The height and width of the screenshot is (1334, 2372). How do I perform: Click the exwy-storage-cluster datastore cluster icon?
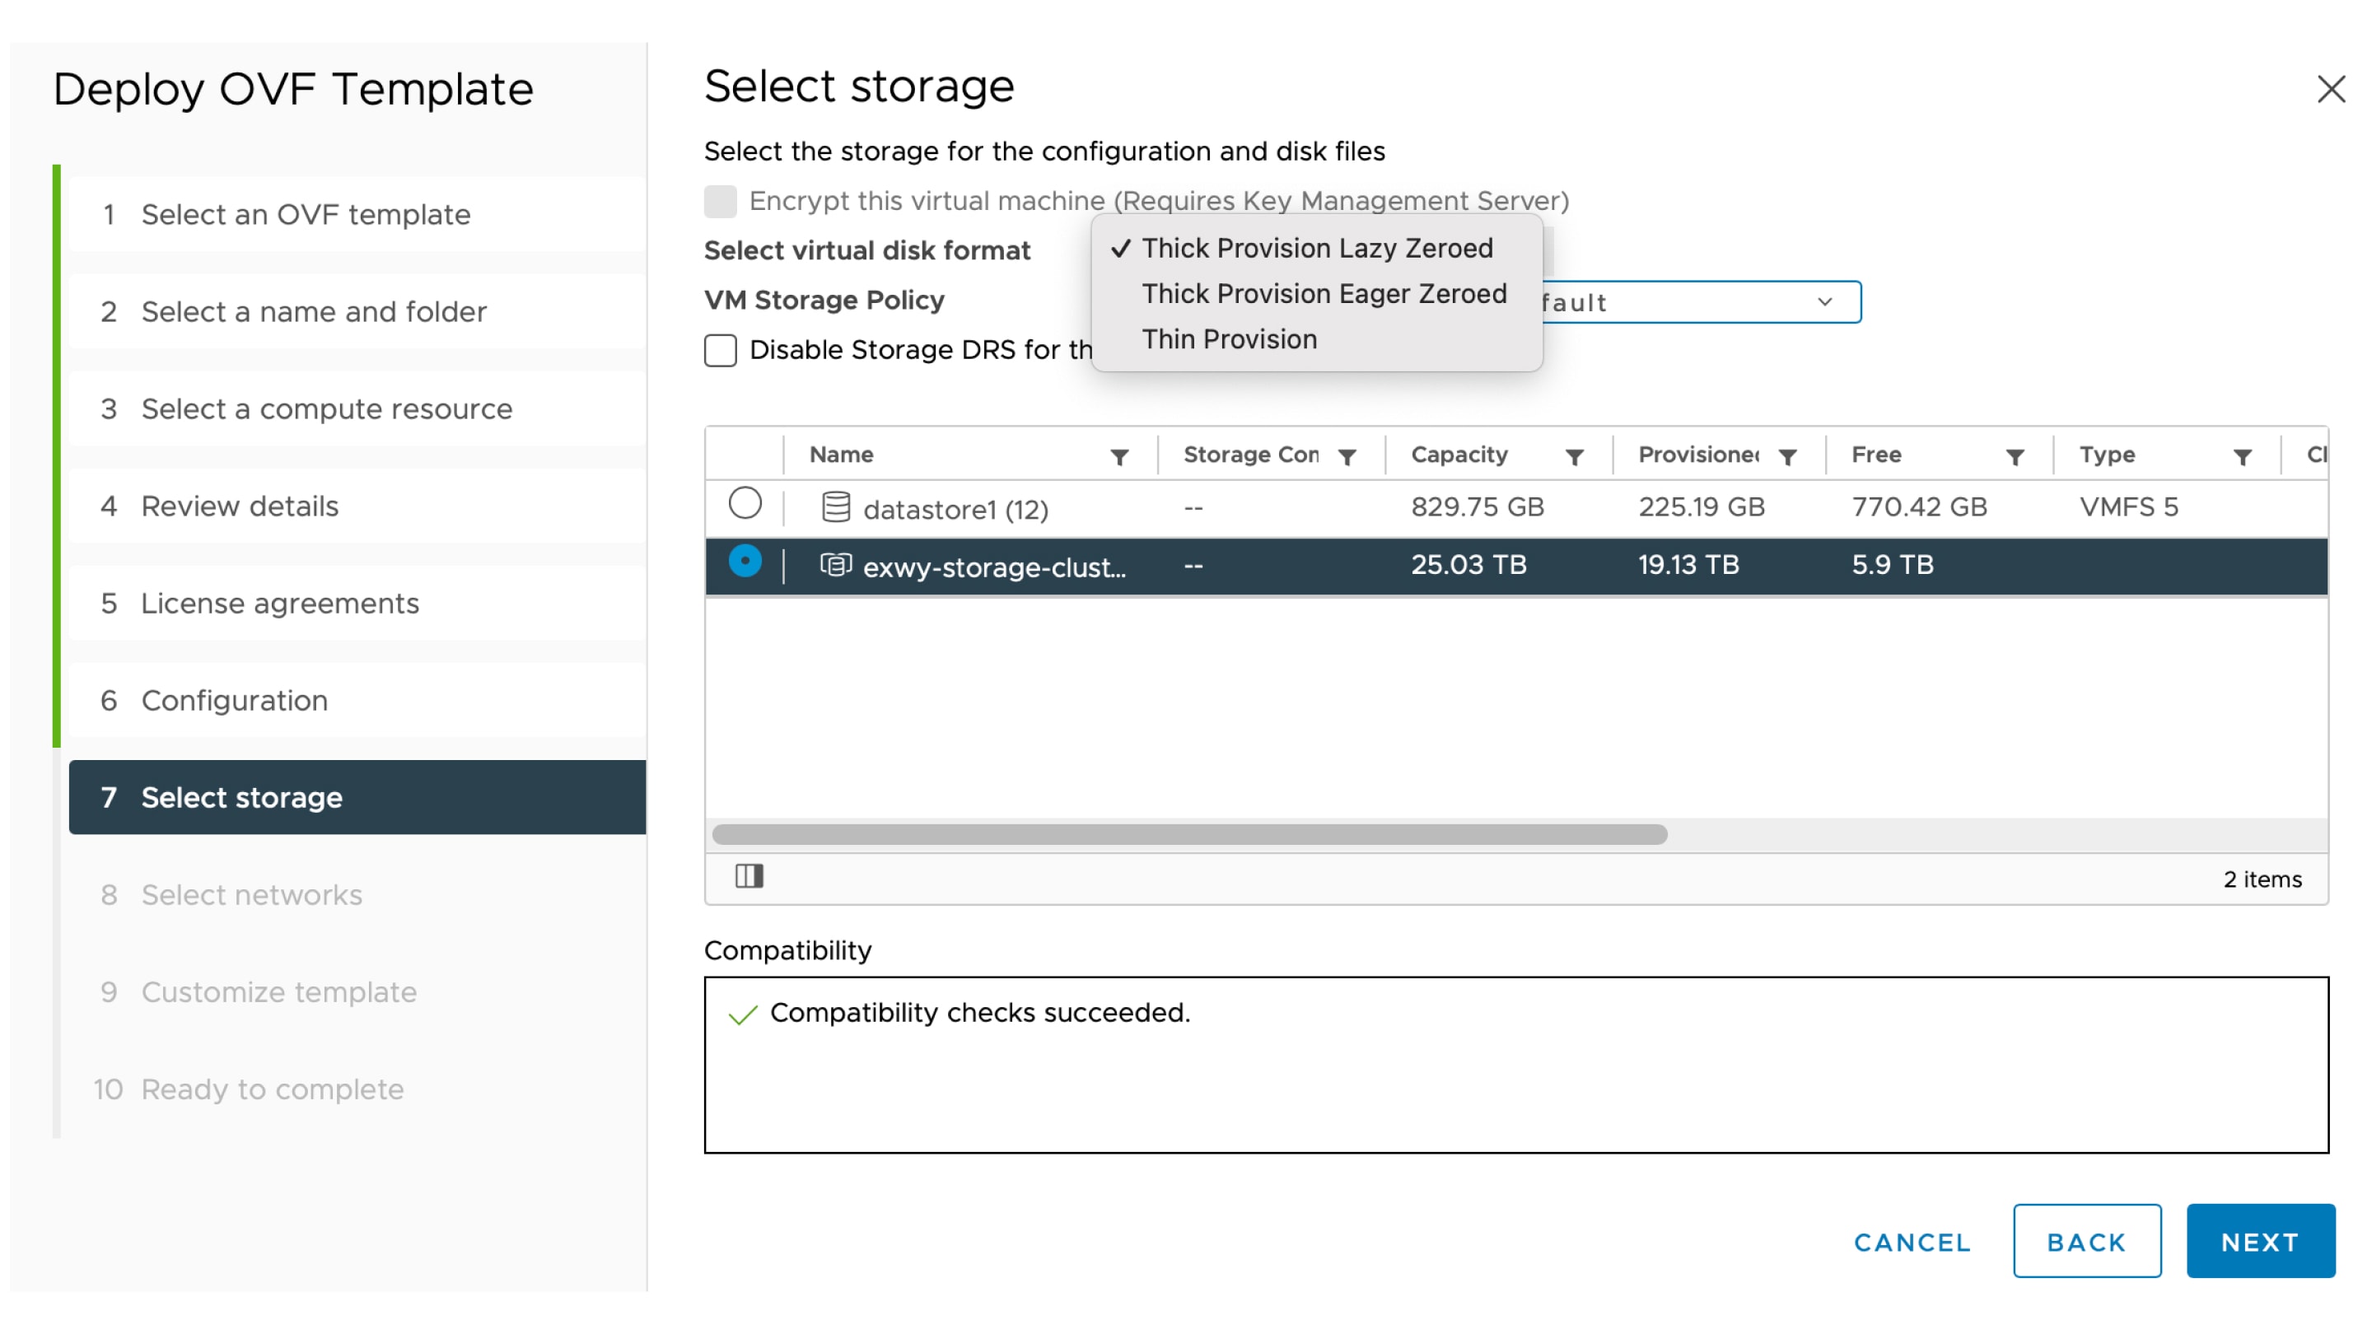pos(835,564)
